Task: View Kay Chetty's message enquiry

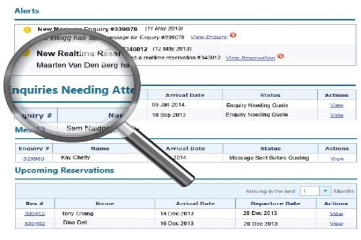Action: (337, 158)
